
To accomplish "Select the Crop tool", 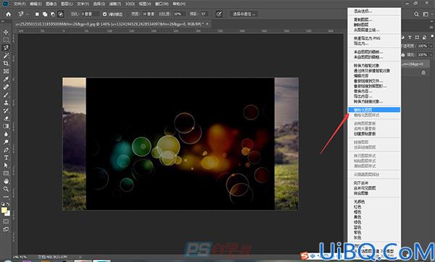I will point(6,64).
